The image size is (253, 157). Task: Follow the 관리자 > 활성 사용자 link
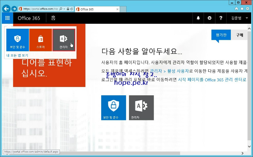169,71
